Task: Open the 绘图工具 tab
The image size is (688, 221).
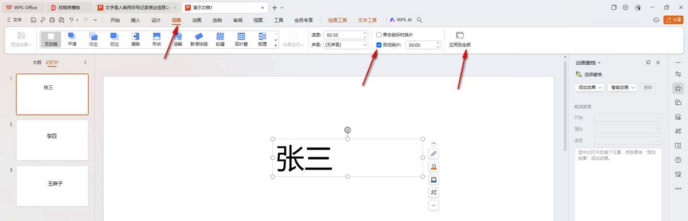Action: pos(337,19)
